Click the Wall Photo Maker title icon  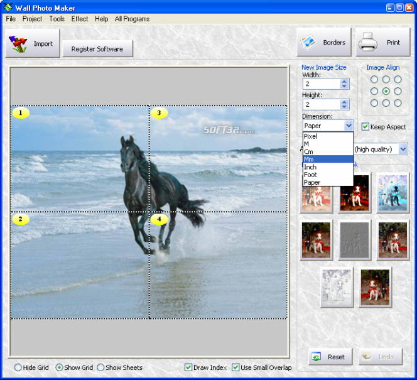(x=8, y=8)
